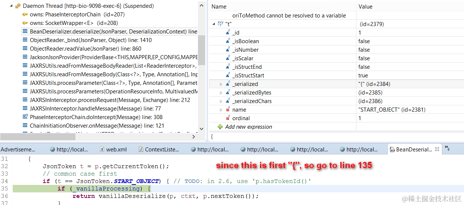Select the owns: SocketWrapper key icon

(x=25, y=23)
